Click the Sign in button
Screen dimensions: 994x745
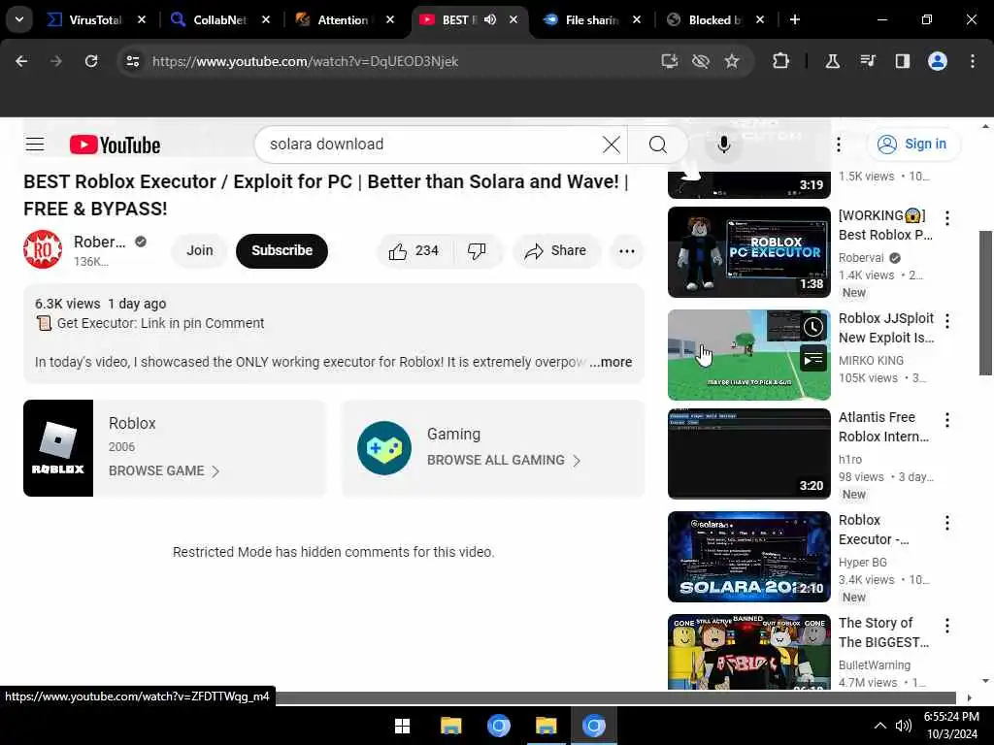(x=912, y=144)
